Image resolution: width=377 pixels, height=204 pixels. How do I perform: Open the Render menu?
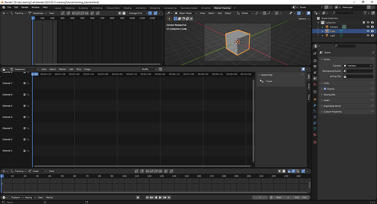click(25, 8)
